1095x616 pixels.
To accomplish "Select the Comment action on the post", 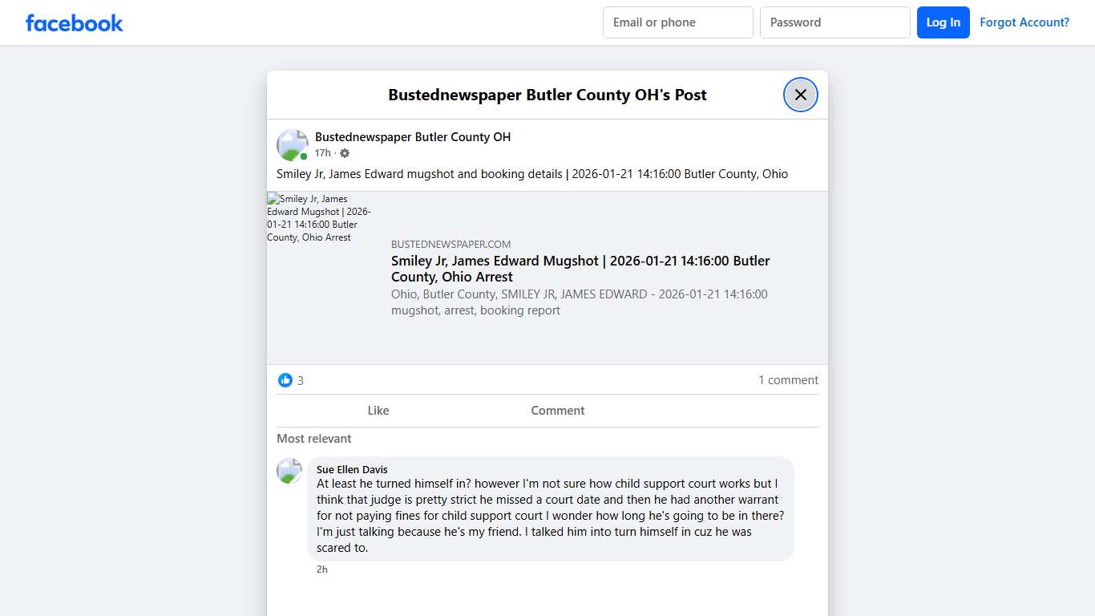I will tap(557, 410).
